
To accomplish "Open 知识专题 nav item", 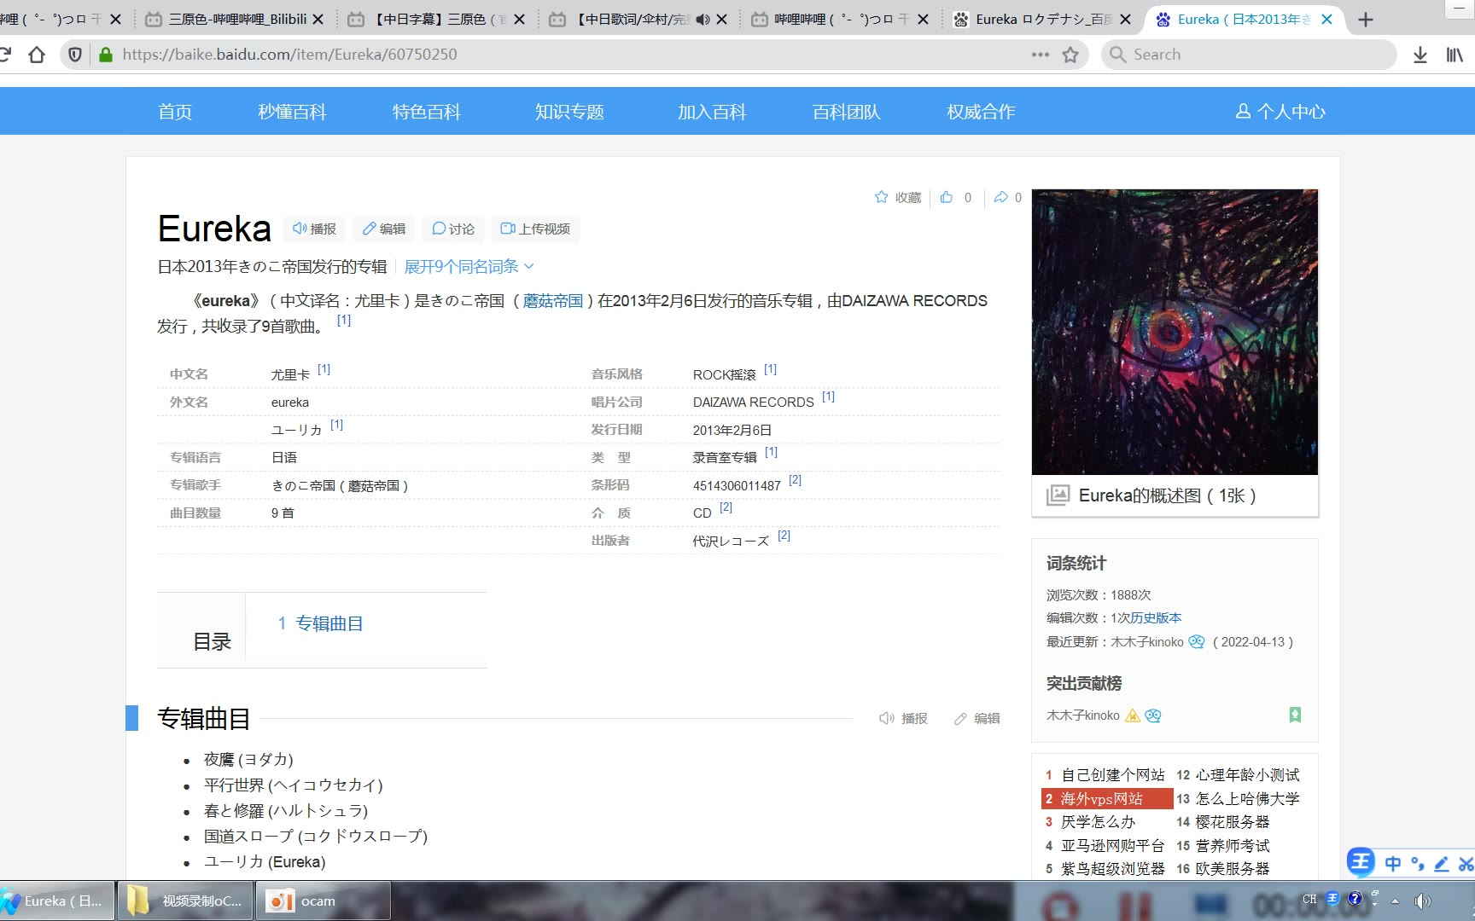I will coord(569,112).
